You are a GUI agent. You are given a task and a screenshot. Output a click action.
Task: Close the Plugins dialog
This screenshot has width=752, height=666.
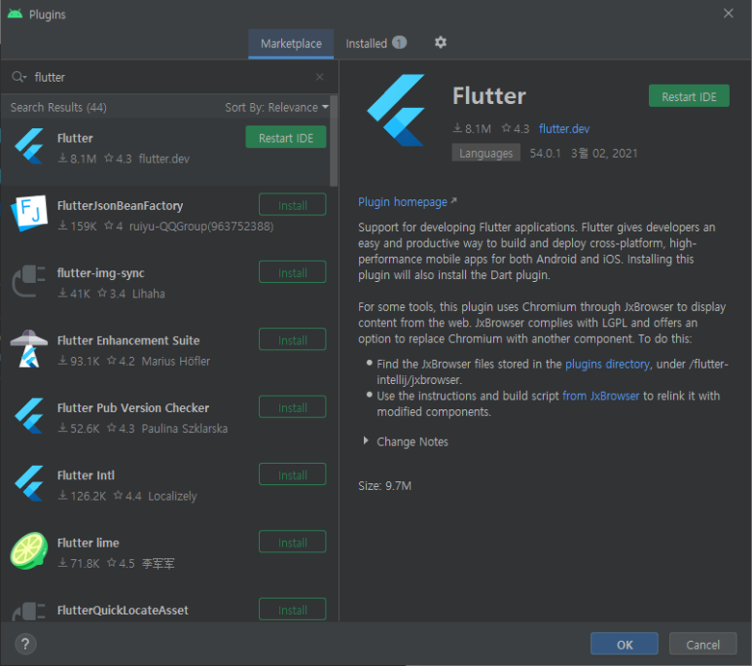pos(728,14)
